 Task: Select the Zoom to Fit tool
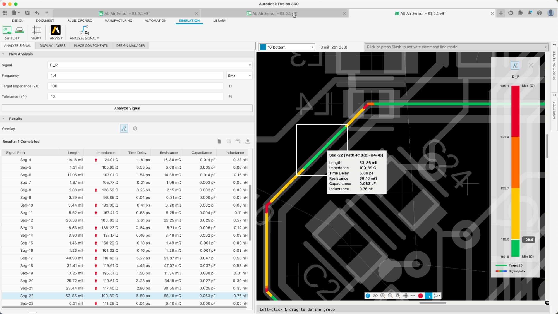pyautogui.click(x=398, y=296)
